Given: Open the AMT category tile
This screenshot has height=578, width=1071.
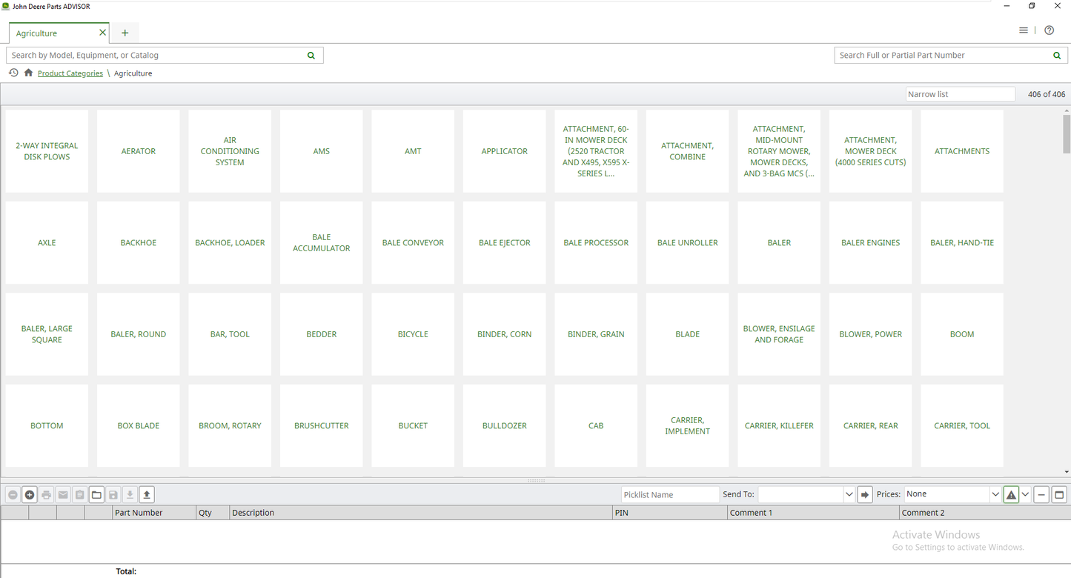Looking at the screenshot, I should click(413, 151).
